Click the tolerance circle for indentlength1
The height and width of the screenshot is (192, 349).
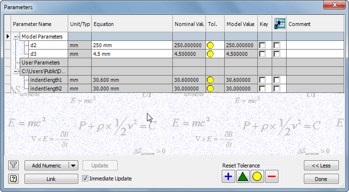point(210,80)
